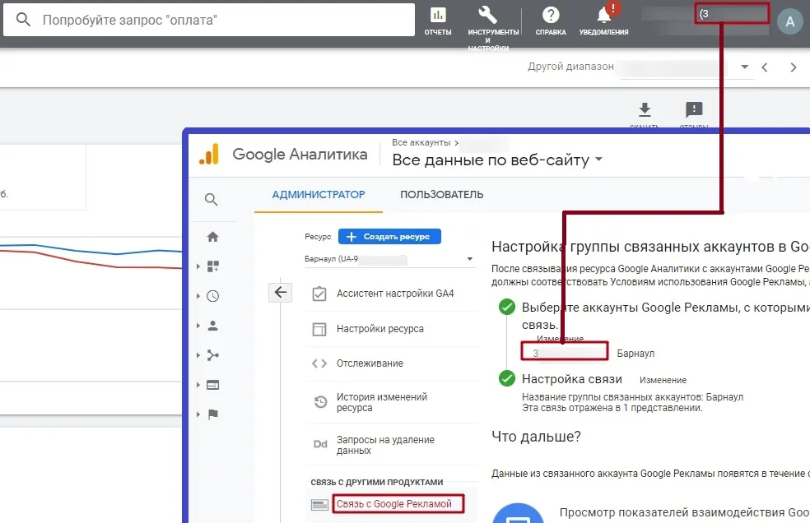Viewport: 810px width, 523px height.
Task: Focus the "Попробуйте запрос" search field
Action: point(209,20)
